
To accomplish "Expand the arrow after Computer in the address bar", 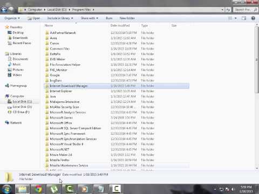I will pyautogui.click(x=44, y=10).
